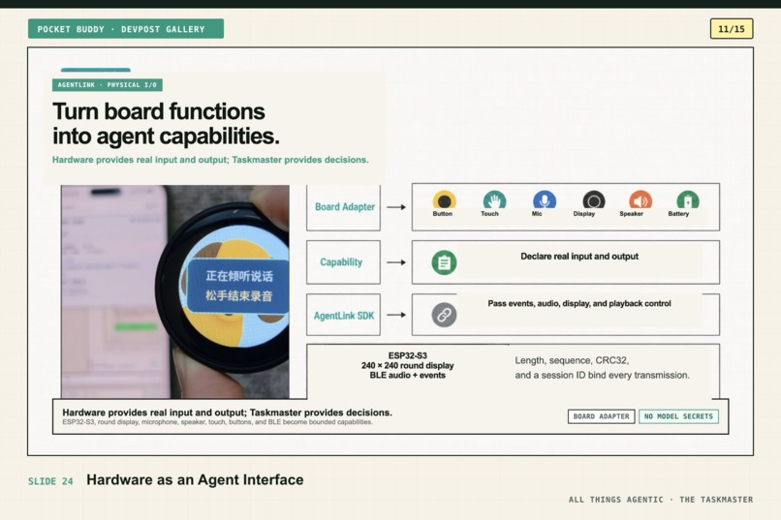The width and height of the screenshot is (781, 520).
Task: Click the NO MODEL SECRETS tag
Action: point(678,416)
